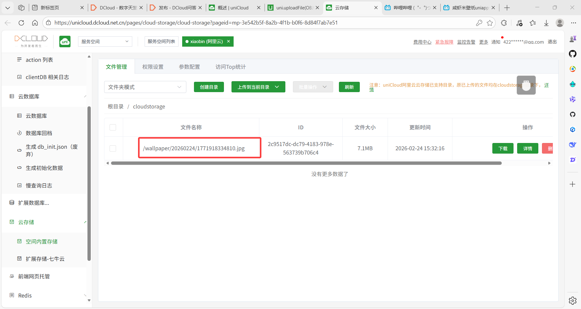Click the horizontal table scrollbar

[x=306, y=163]
